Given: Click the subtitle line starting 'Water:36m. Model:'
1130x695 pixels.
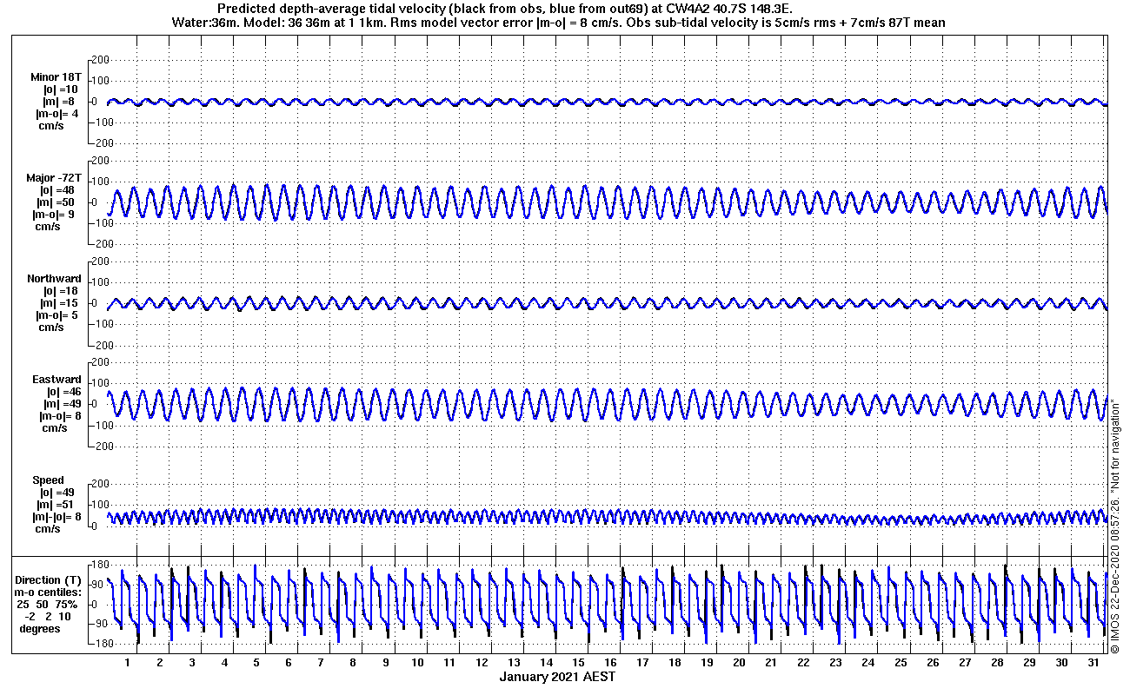Looking at the screenshot, I should (x=561, y=22).
